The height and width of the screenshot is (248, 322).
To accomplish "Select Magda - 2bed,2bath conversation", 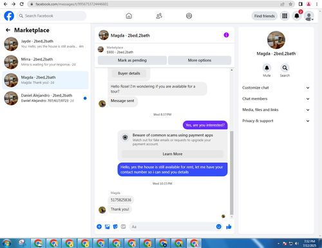I will coord(45,80).
